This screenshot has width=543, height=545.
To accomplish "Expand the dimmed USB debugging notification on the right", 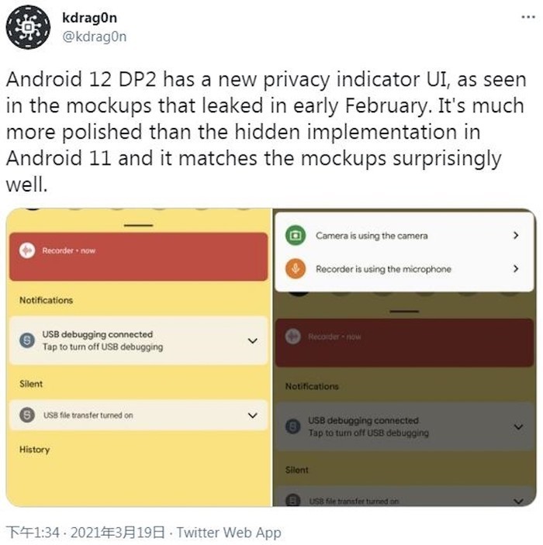I will 518,426.
